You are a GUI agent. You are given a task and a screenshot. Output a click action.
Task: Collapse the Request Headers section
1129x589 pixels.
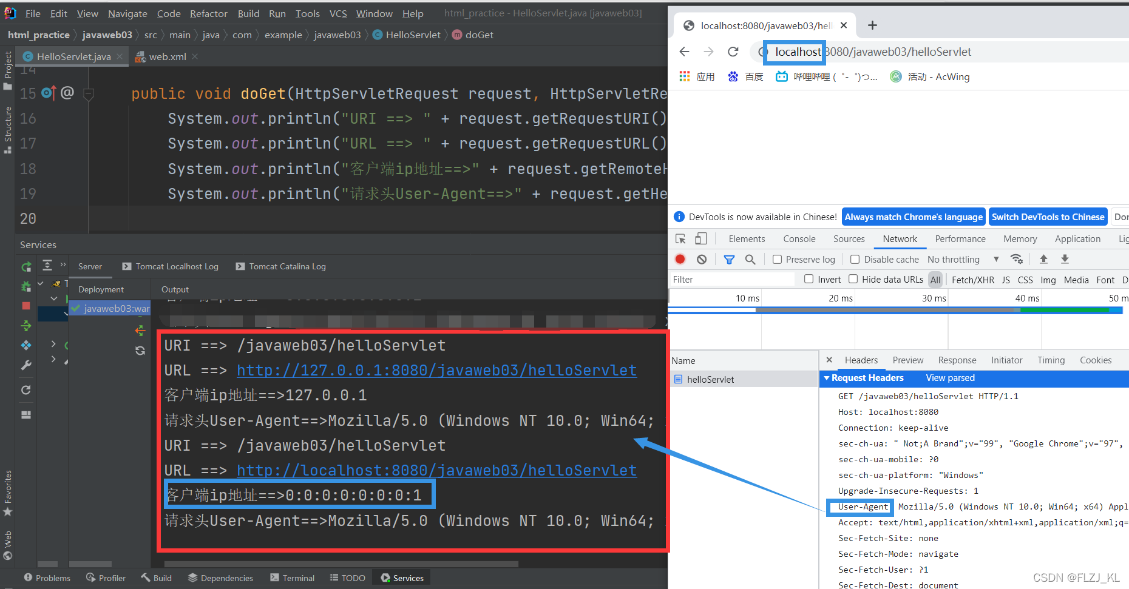(826, 378)
